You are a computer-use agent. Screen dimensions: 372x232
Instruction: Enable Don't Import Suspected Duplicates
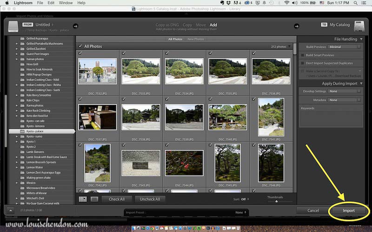(x=303, y=63)
